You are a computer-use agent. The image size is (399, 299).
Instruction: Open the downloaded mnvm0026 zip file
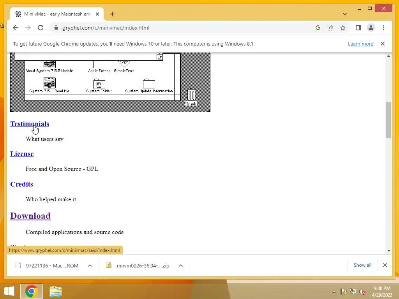tap(138, 266)
